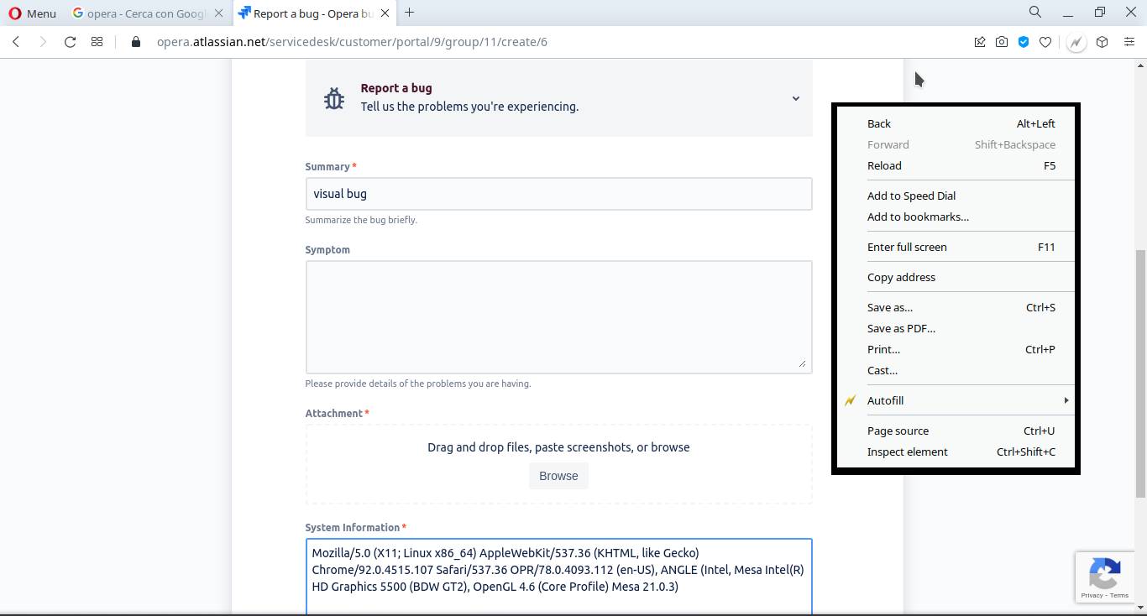This screenshot has height=616, width=1147.
Task: Select the greyed Forward menu entry
Action: (956, 144)
